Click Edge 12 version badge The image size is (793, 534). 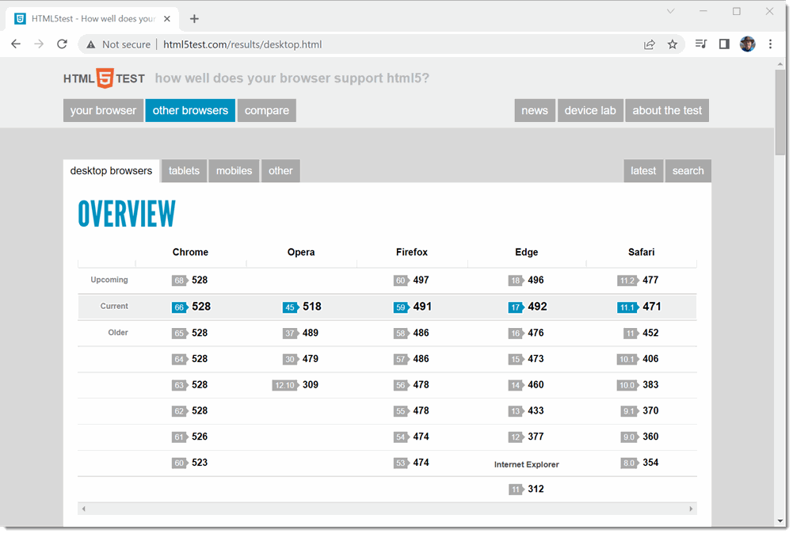point(516,437)
